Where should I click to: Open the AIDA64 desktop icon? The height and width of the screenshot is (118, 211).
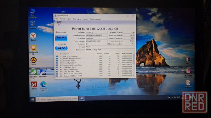coord(34,85)
